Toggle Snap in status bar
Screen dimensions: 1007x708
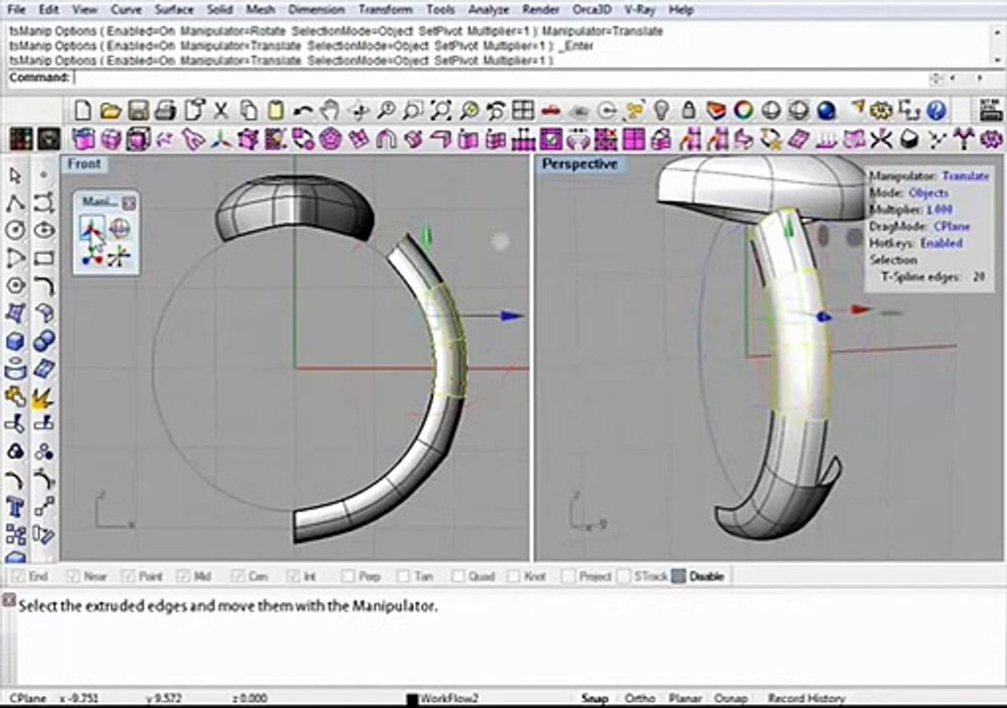pyautogui.click(x=595, y=698)
